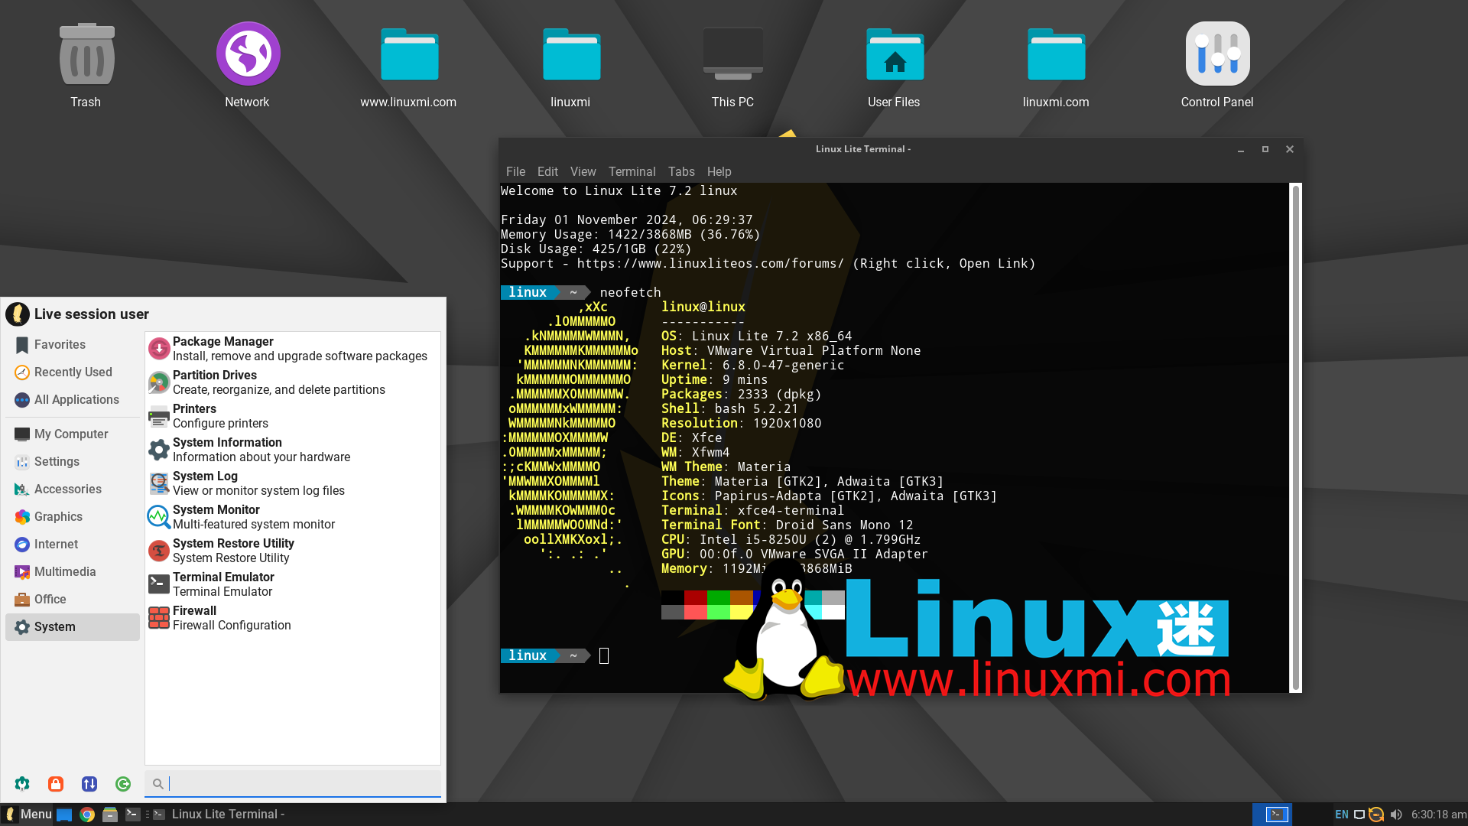Click the linuxliteos.com forums link
The width and height of the screenshot is (1468, 826).
tap(710, 264)
